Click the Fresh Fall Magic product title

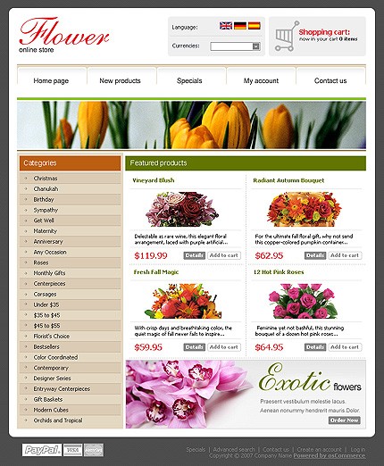pos(156,272)
